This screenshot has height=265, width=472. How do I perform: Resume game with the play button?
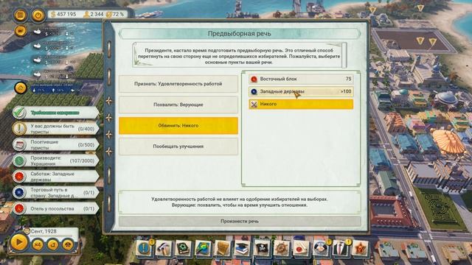[x=19, y=242]
